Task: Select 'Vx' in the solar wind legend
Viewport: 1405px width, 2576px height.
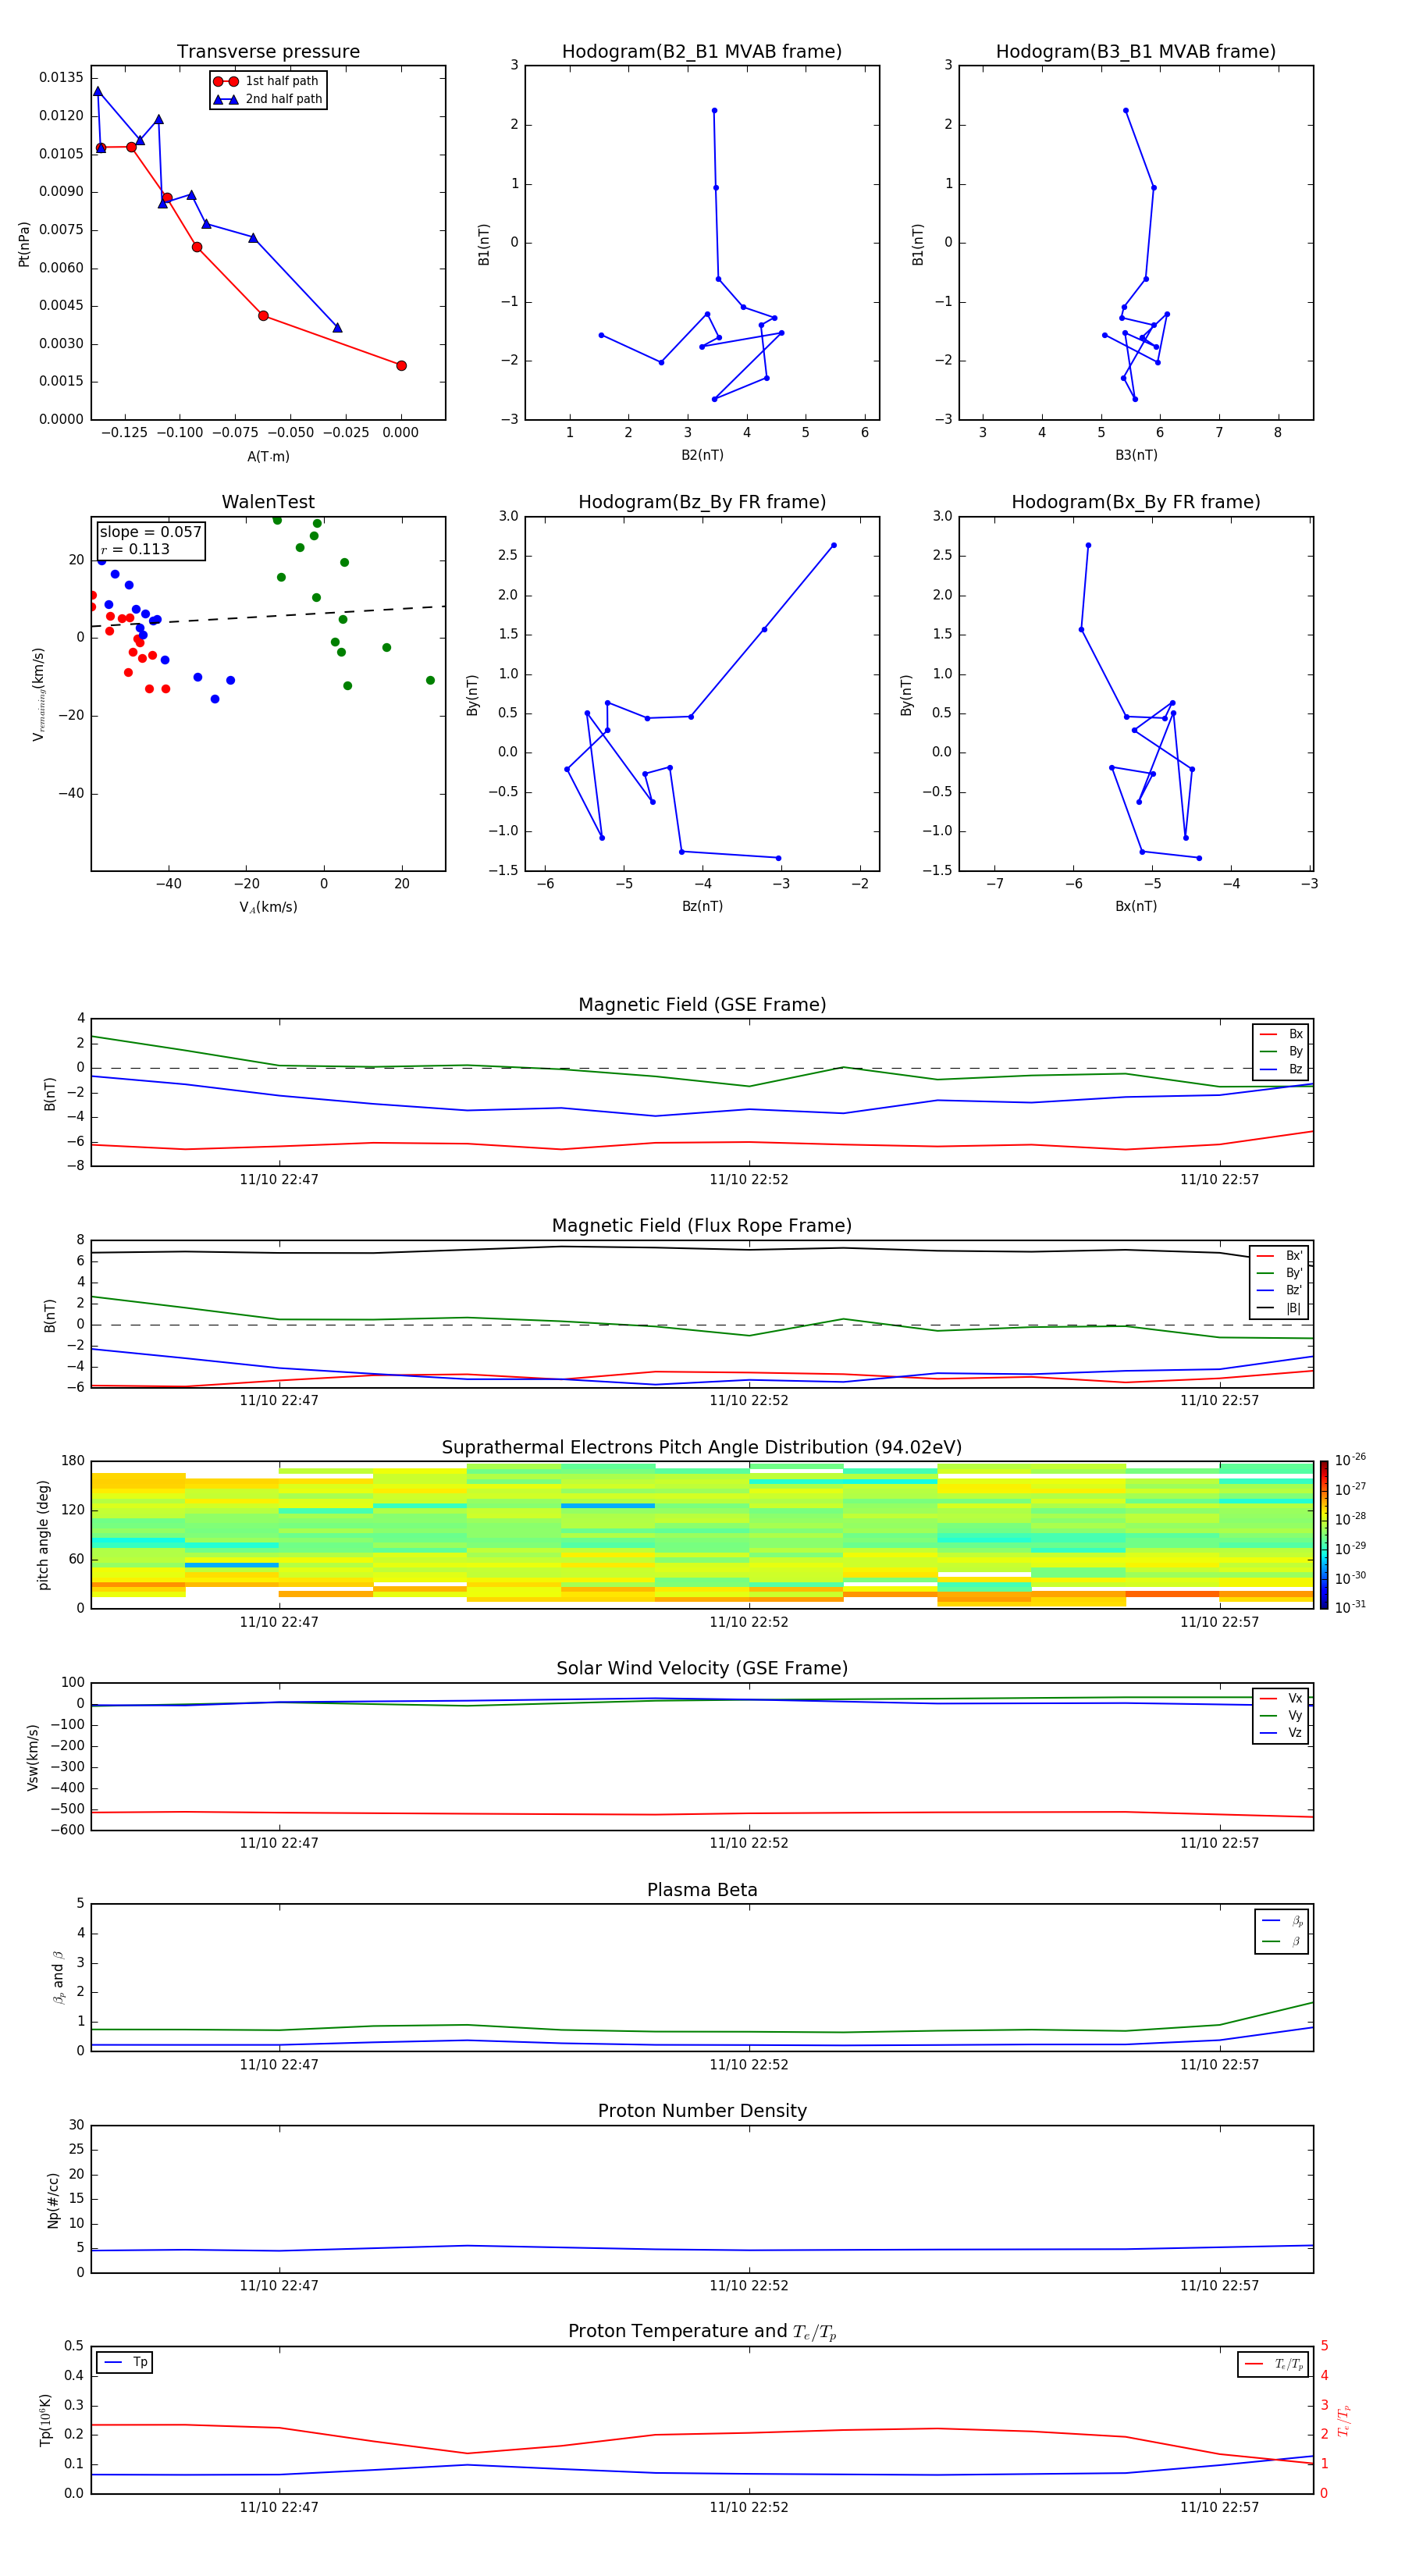Action: tap(1281, 1699)
